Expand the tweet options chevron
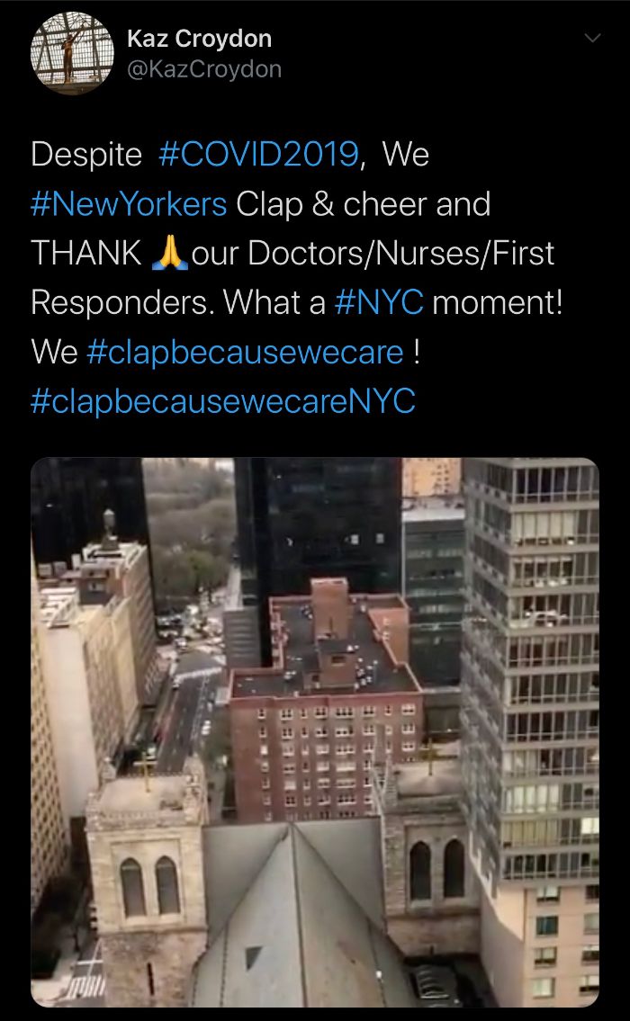 point(592,39)
